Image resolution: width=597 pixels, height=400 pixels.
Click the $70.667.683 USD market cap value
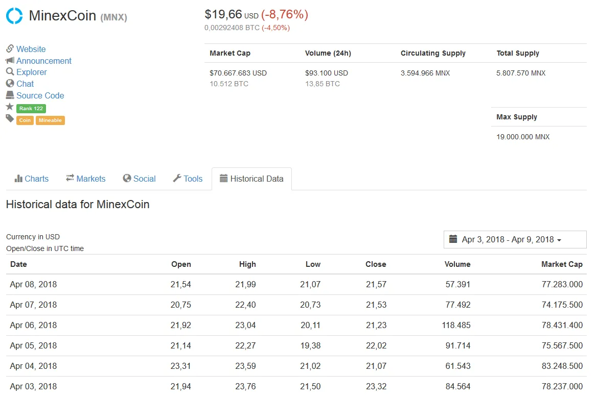pos(238,73)
